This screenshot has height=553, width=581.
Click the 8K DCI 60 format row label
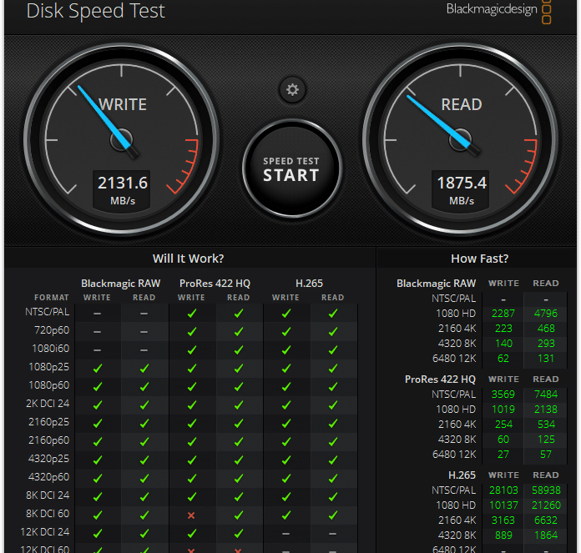click(x=48, y=514)
